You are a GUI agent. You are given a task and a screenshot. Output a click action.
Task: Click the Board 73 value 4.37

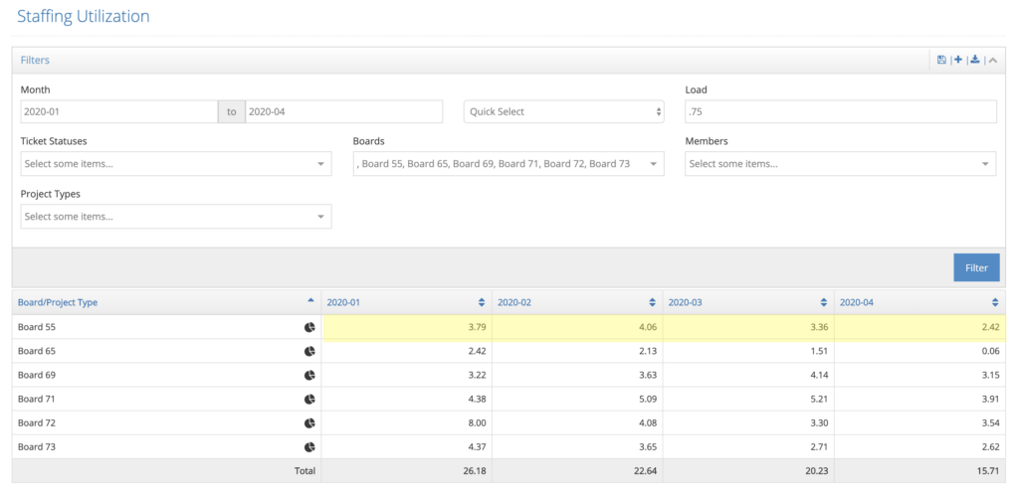[477, 446]
